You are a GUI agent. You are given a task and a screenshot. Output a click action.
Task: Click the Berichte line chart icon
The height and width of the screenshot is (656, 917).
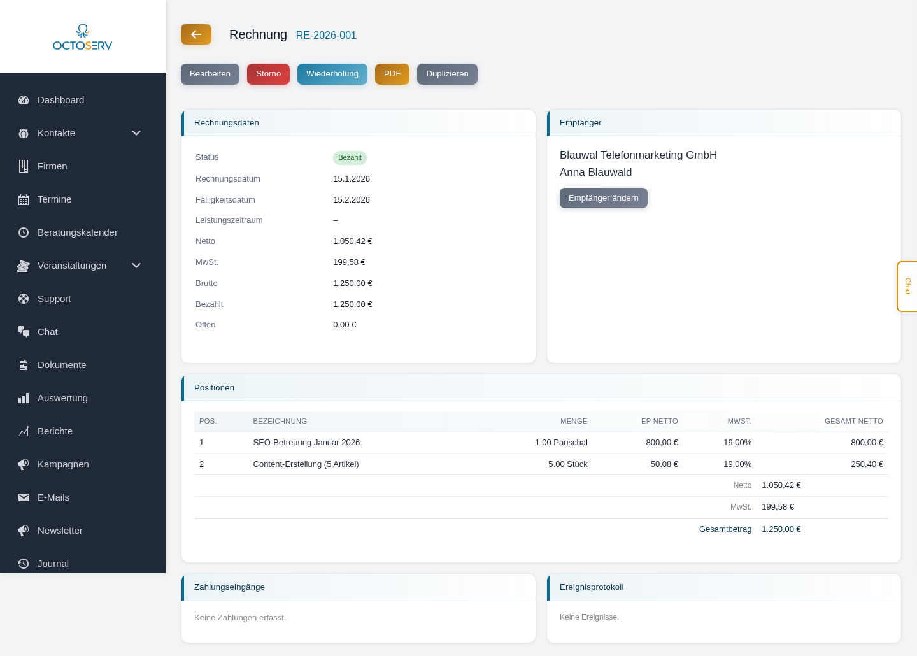pos(24,431)
